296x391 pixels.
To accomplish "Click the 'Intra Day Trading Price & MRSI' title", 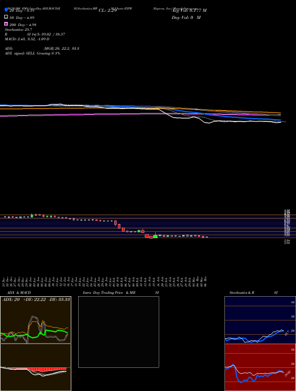I will [121, 293].
